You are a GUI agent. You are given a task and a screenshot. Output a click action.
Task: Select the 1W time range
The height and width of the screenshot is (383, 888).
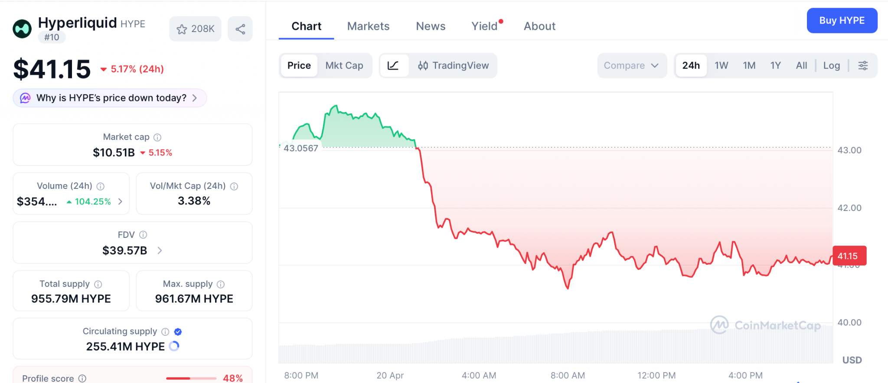coord(721,65)
